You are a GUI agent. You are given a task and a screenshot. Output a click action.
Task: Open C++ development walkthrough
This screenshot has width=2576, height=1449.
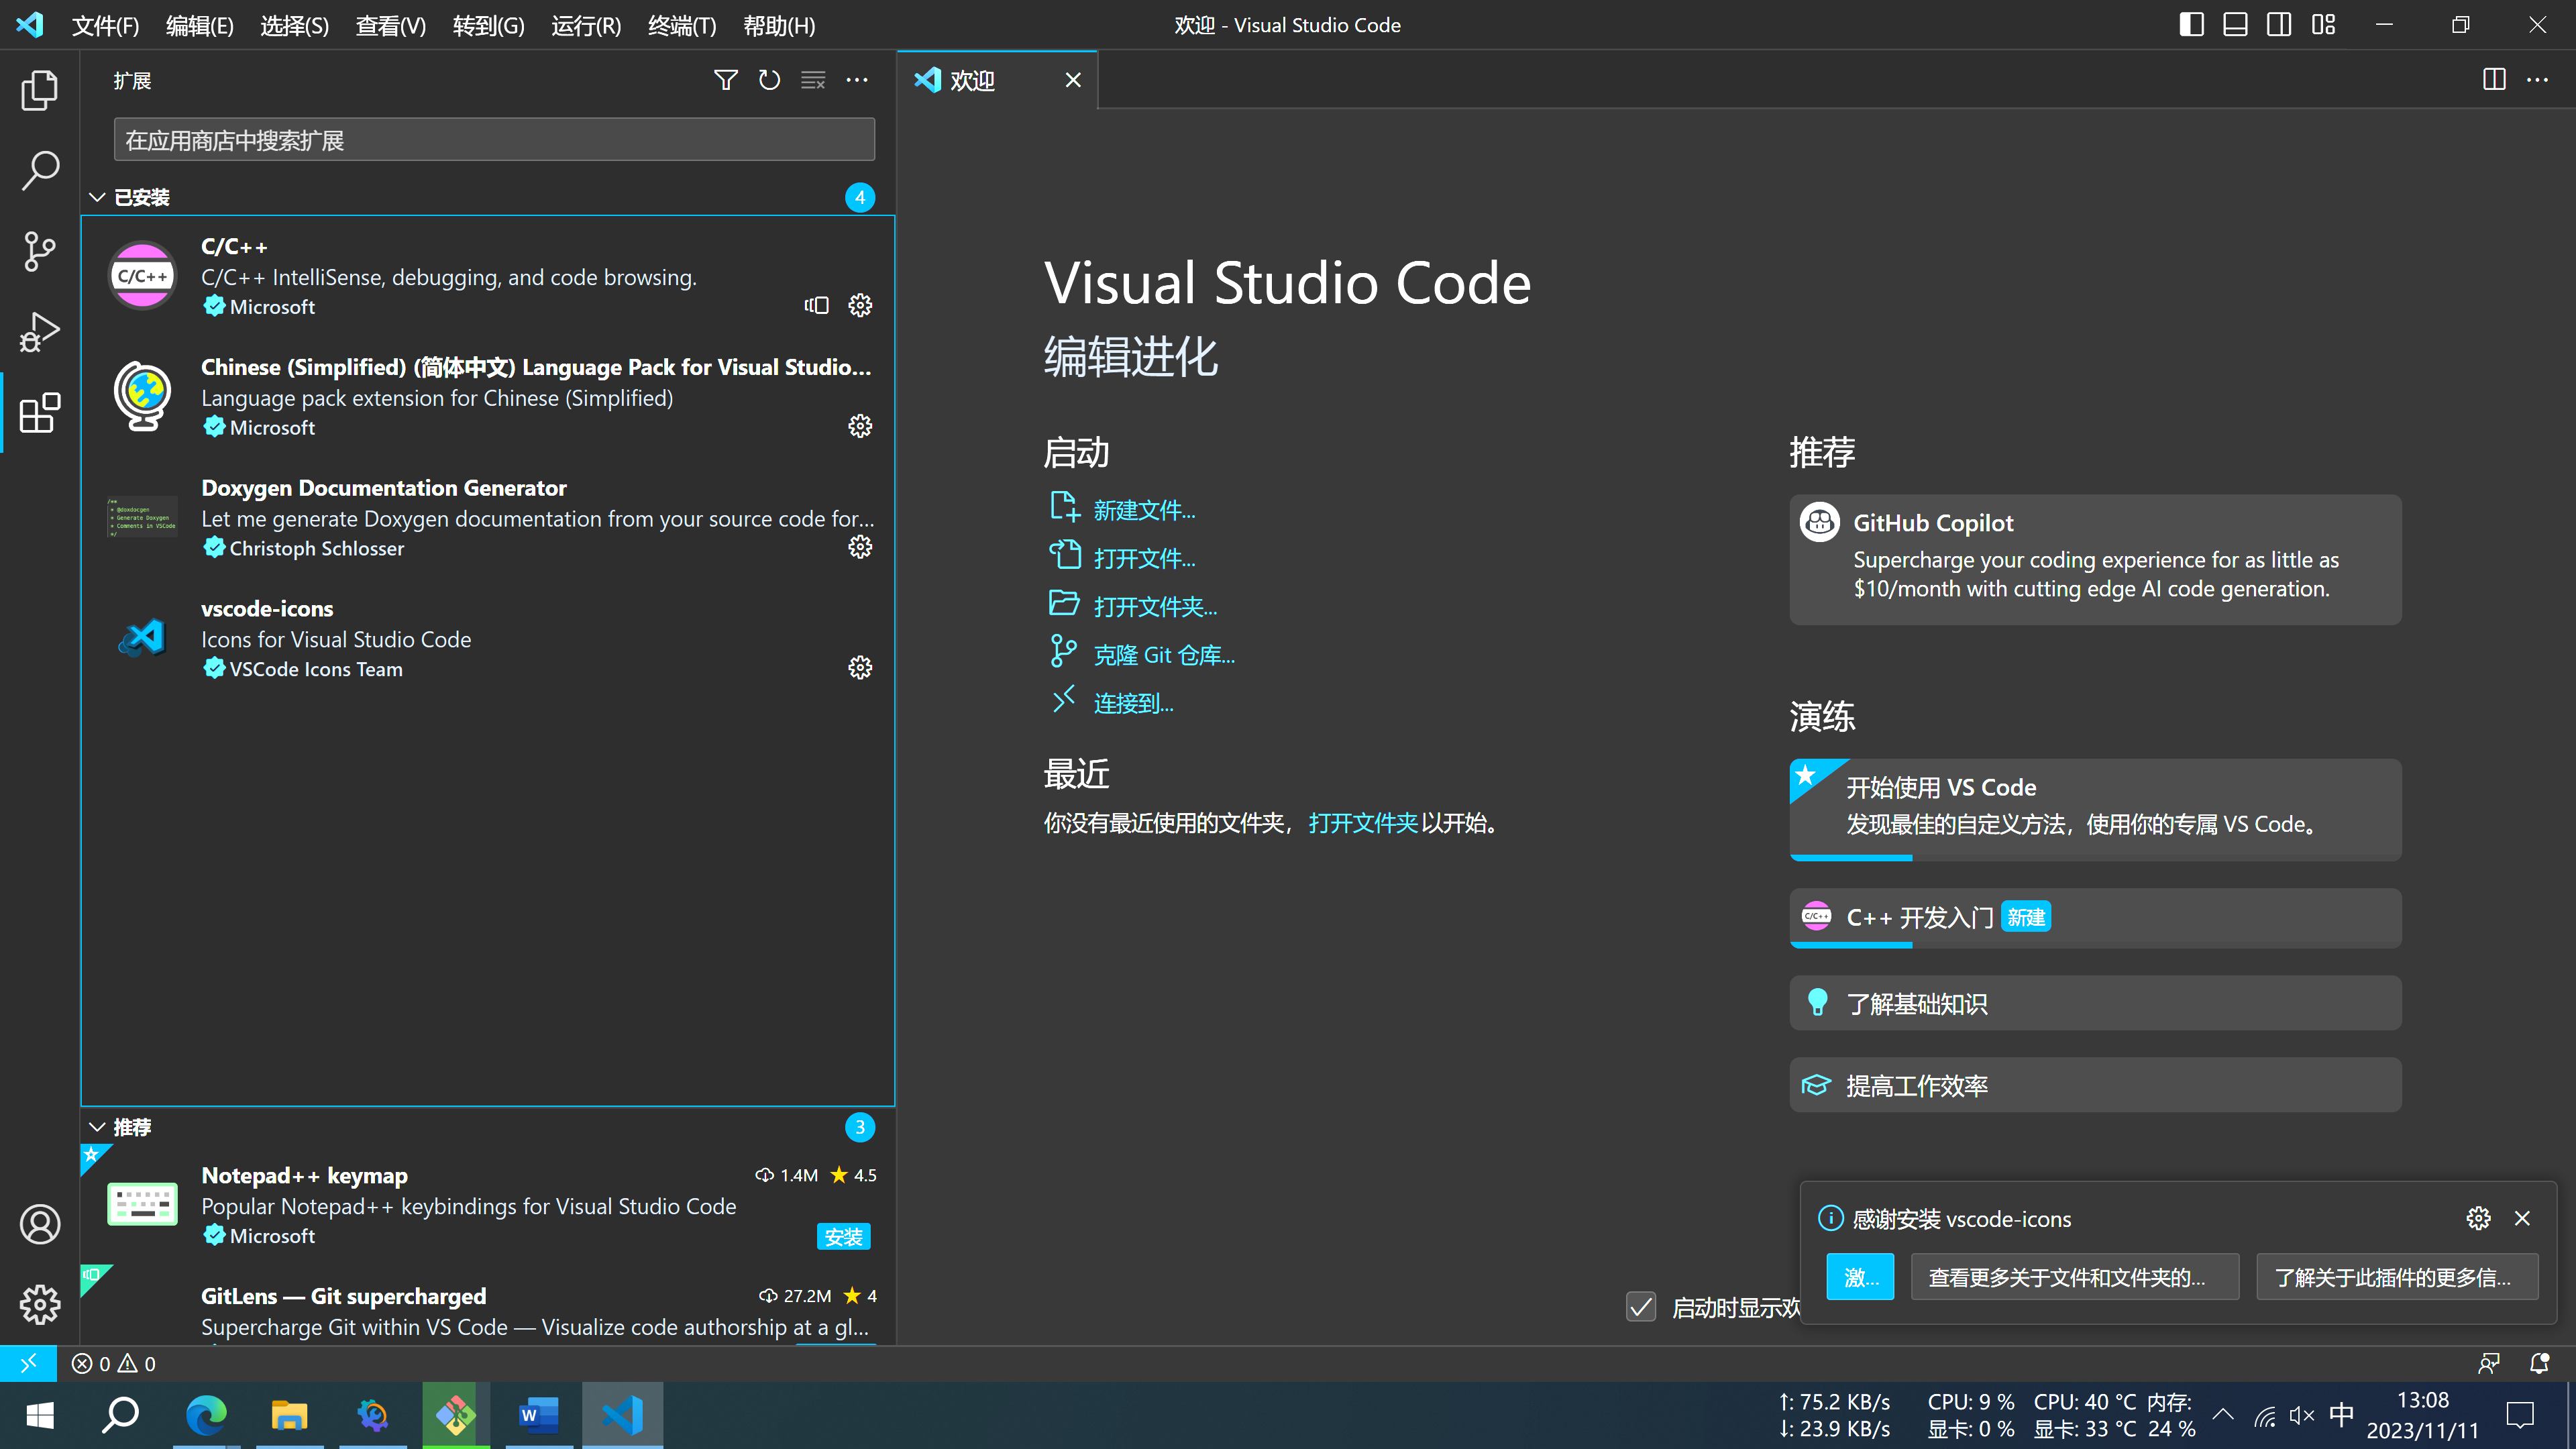pyautogui.click(x=2095, y=917)
